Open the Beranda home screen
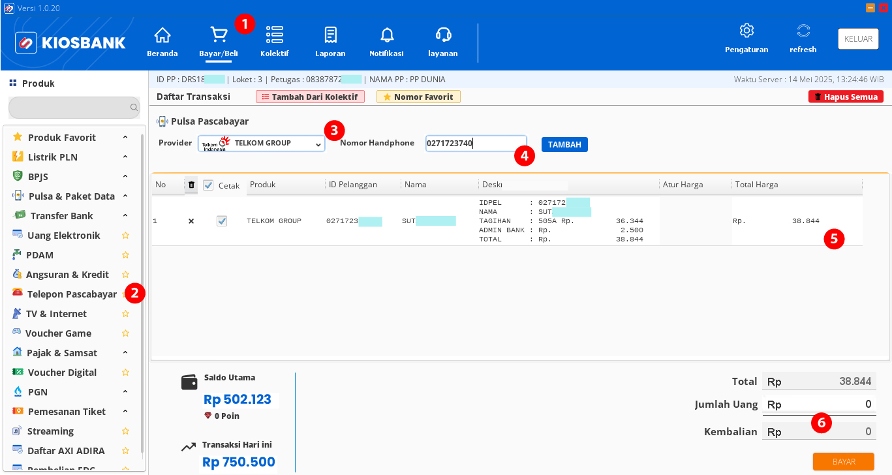The height and width of the screenshot is (475, 892). pyautogui.click(x=162, y=39)
